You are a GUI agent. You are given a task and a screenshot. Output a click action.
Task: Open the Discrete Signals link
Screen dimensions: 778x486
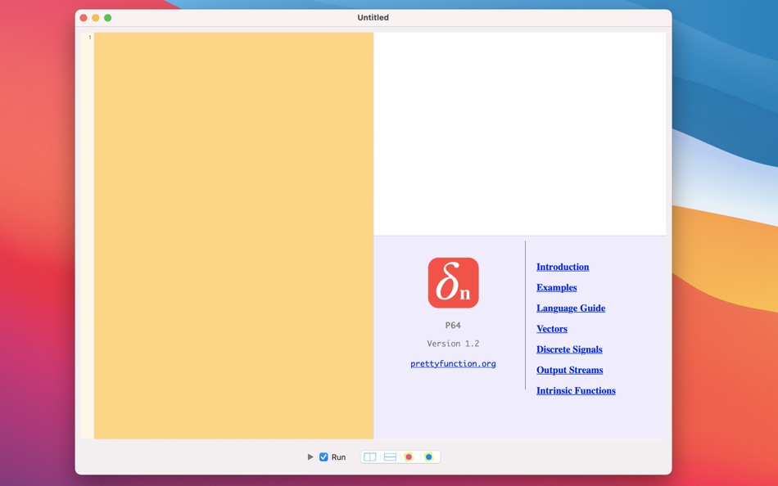pos(569,349)
